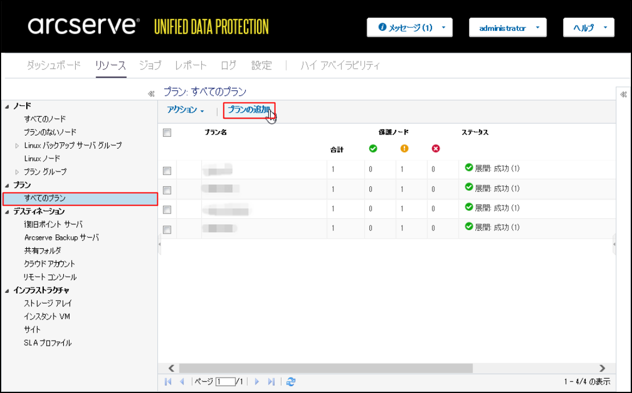This screenshot has width=632, height=393.
Task: Open the アクション dropdown menu
Action: (186, 110)
